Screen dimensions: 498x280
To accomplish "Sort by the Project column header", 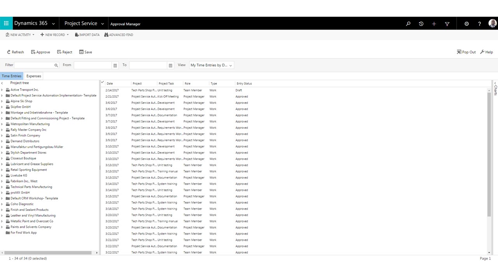I will point(137,84).
